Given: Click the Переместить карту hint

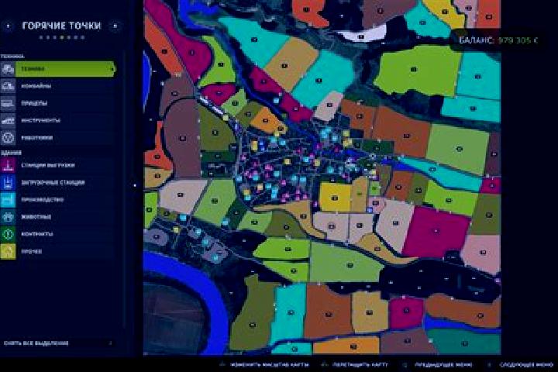Looking at the screenshot, I should tap(360, 365).
